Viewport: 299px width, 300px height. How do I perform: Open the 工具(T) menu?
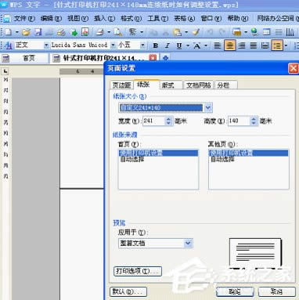click(x=158, y=19)
